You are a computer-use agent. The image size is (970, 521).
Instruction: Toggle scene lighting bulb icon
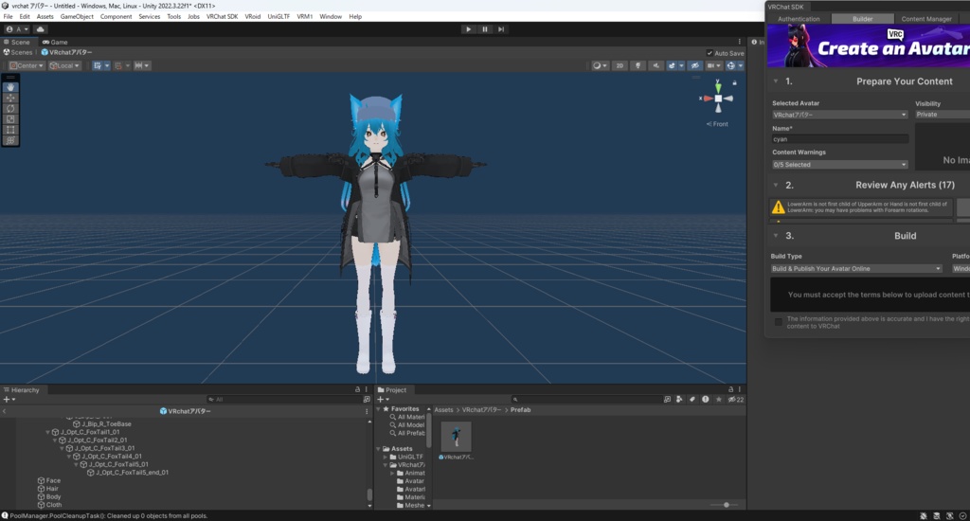[638, 65]
